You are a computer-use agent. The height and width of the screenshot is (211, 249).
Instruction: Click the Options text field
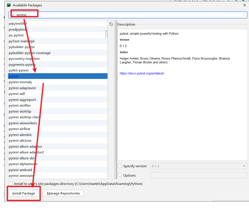tap(199, 175)
